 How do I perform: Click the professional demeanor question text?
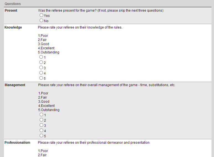click(x=94, y=143)
